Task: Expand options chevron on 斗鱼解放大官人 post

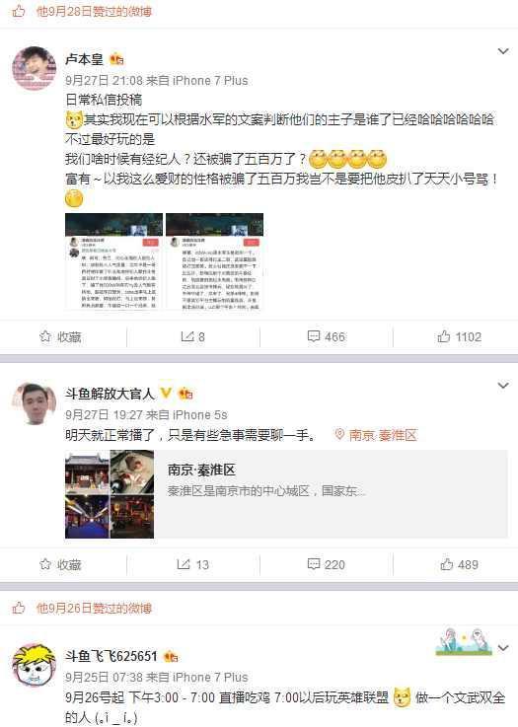Action: click(x=503, y=386)
